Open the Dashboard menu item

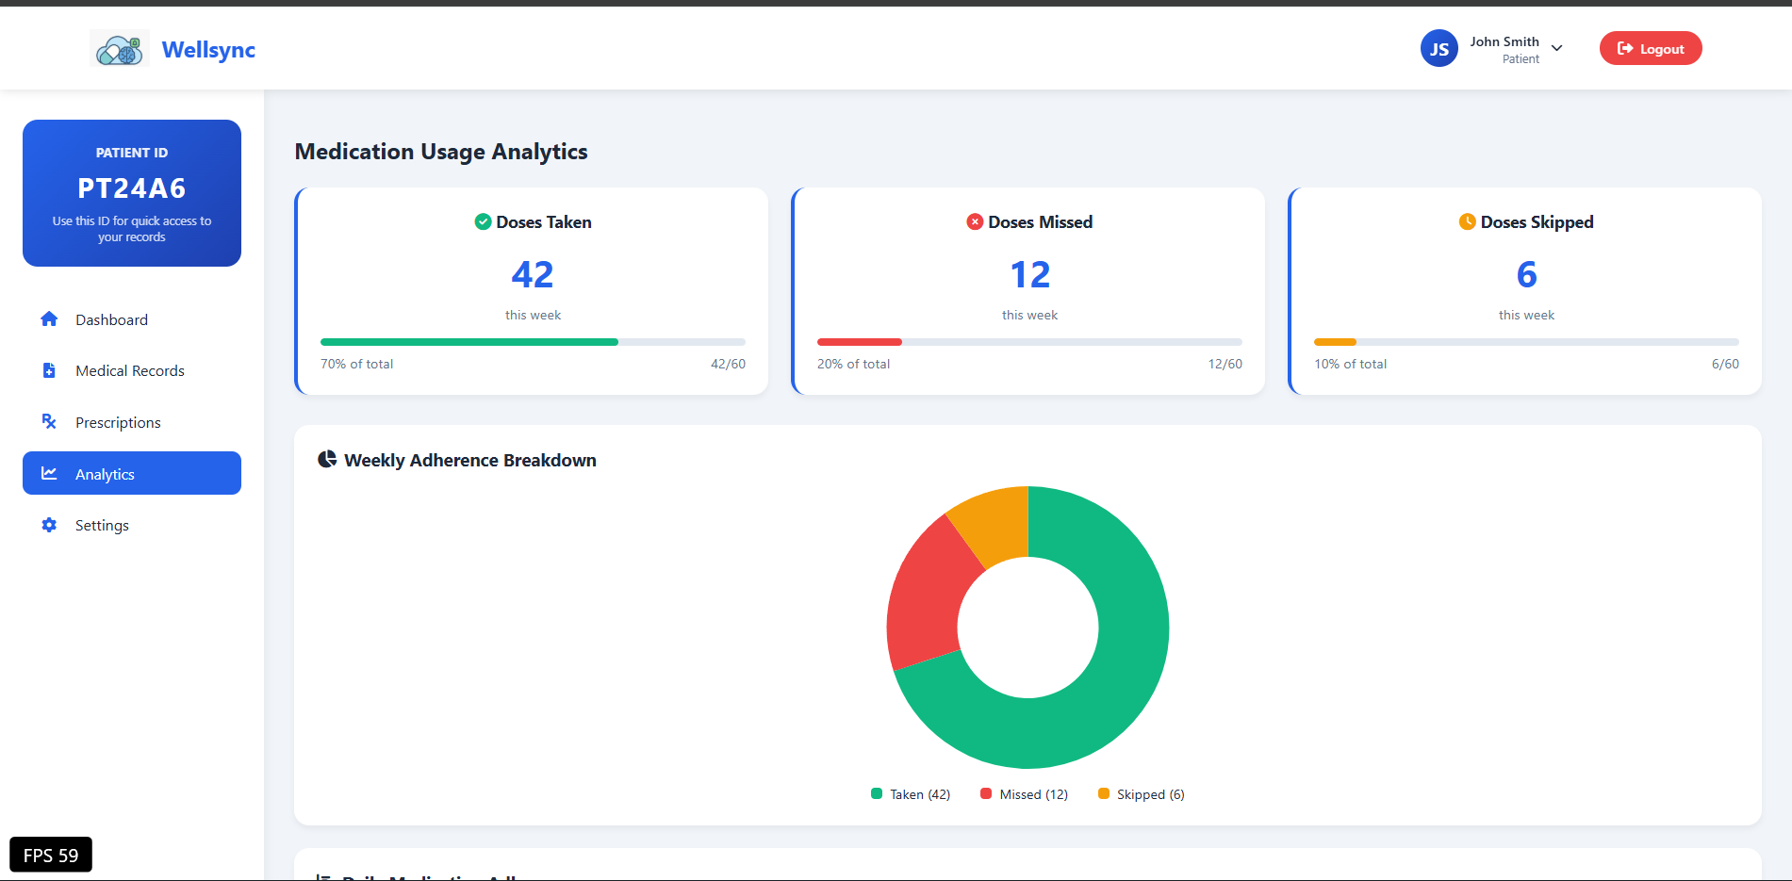[132, 319]
